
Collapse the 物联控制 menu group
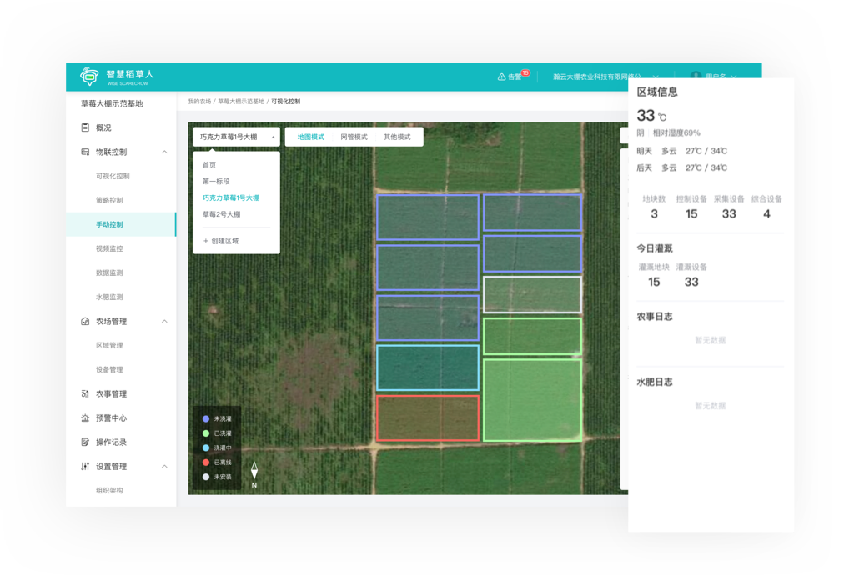coord(164,152)
